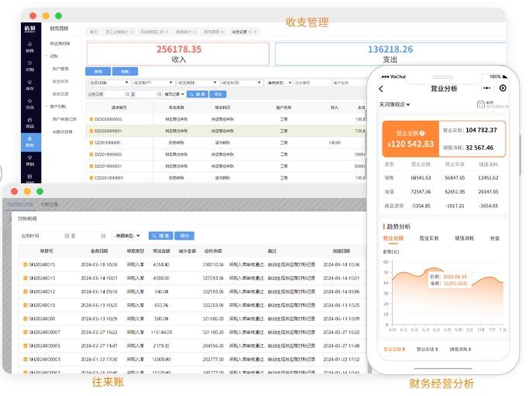529x396 pixels.
Task: Open the 收支类别 dropdown filter
Action: 197,83
